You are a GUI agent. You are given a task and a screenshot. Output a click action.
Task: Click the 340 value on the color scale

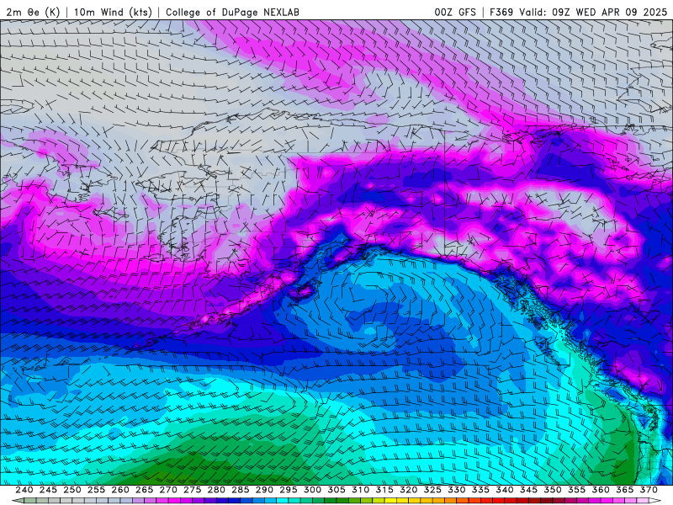pyautogui.click(x=505, y=490)
